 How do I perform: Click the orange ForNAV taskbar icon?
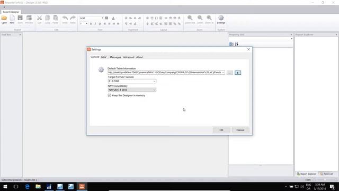click(x=82, y=186)
